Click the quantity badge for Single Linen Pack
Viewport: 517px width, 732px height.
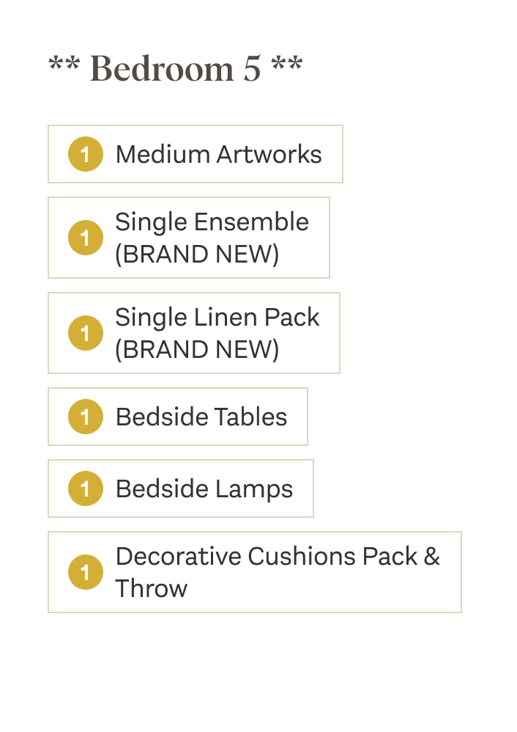(85, 333)
